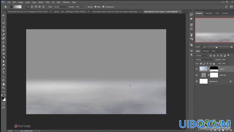Hide Color Fill 1 layer visibility

pyautogui.click(x=197, y=75)
